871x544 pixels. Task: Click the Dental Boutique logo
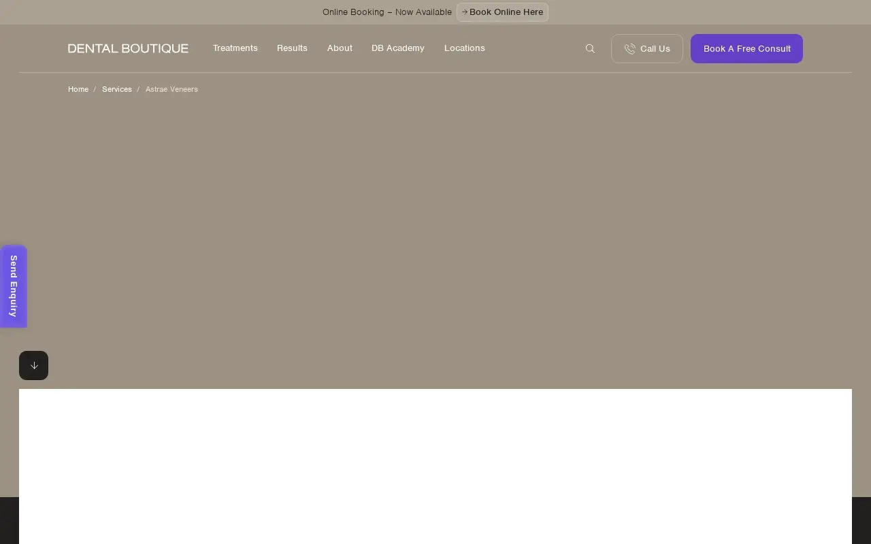pyautogui.click(x=128, y=48)
